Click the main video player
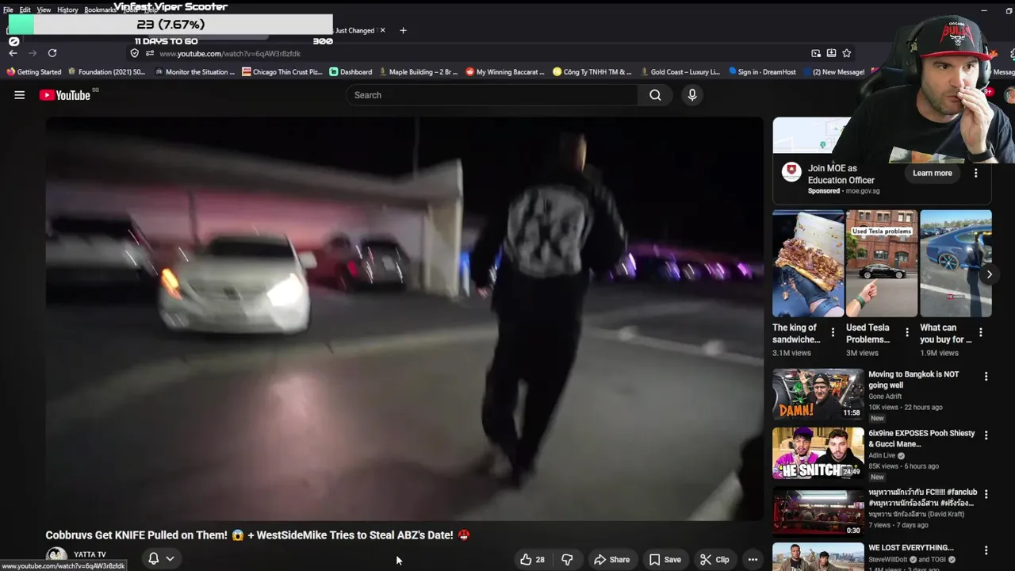The image size is (1015, 571). (x=404, y=319)
